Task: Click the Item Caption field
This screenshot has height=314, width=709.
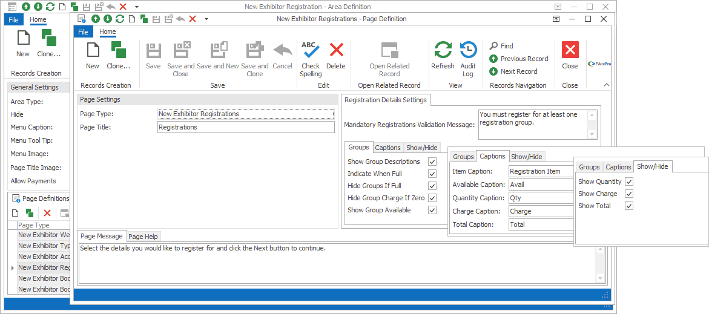Action: pyautogui.click(x=541, y=171)
